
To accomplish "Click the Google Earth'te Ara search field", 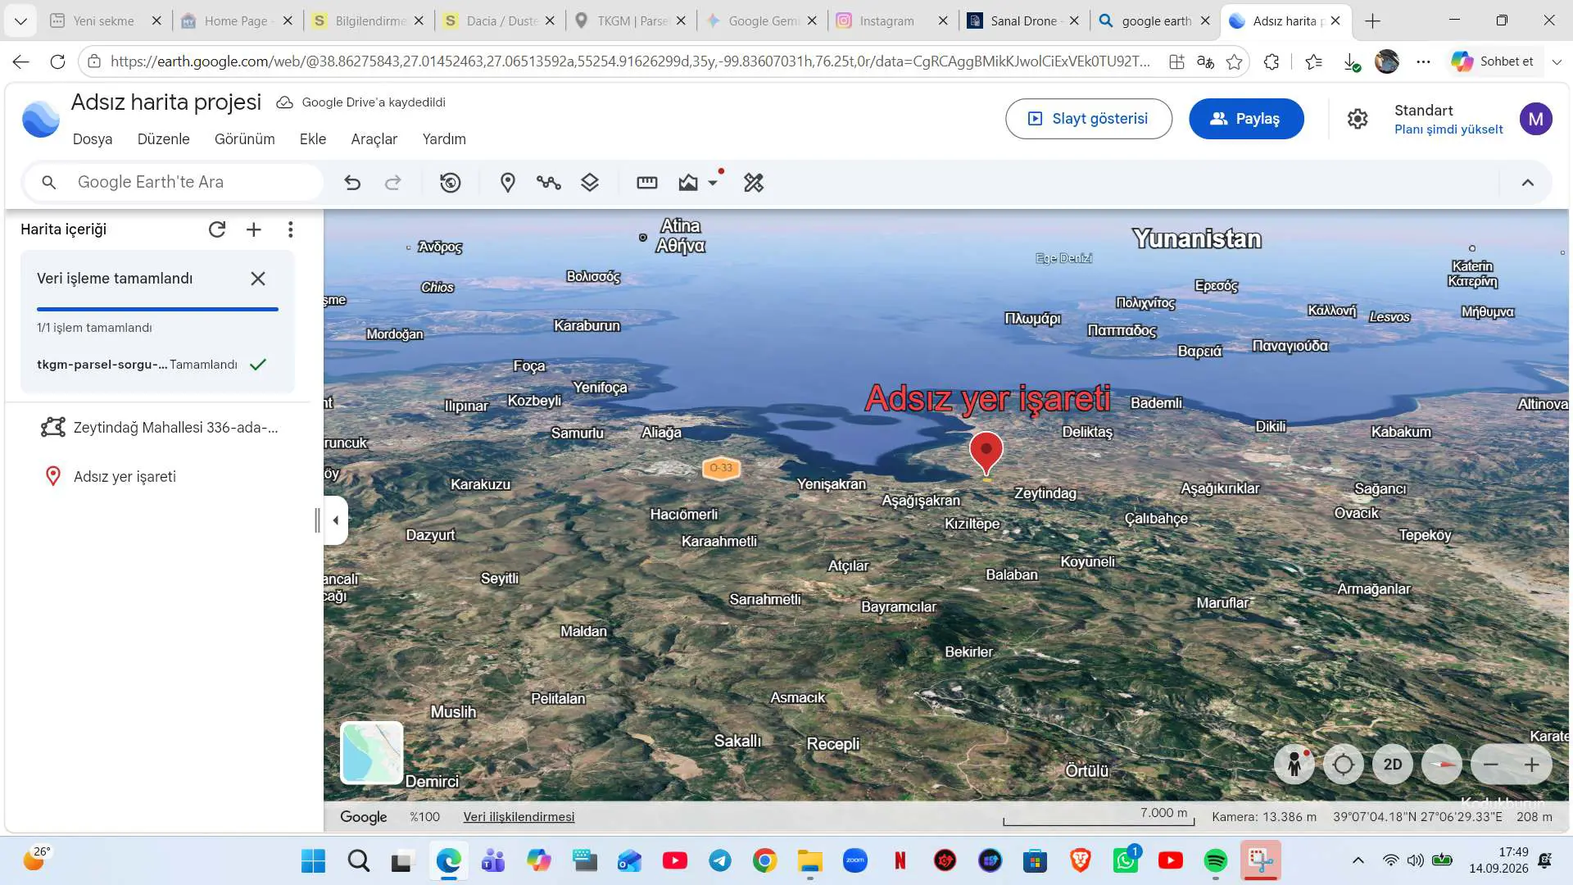I will click(x=174, y=182).
